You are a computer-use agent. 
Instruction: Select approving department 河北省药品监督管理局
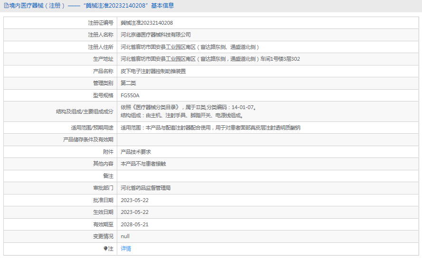pyautogui.click(x=146, y=188)
